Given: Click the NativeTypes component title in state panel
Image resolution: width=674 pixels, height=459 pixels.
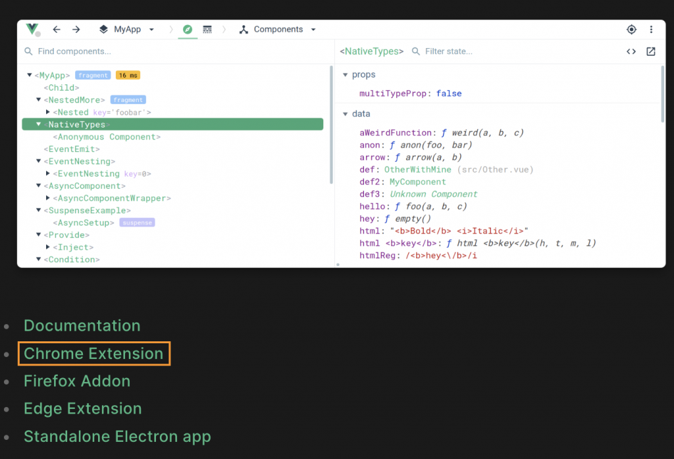Looking at the screenshot, I should (371, 51).
